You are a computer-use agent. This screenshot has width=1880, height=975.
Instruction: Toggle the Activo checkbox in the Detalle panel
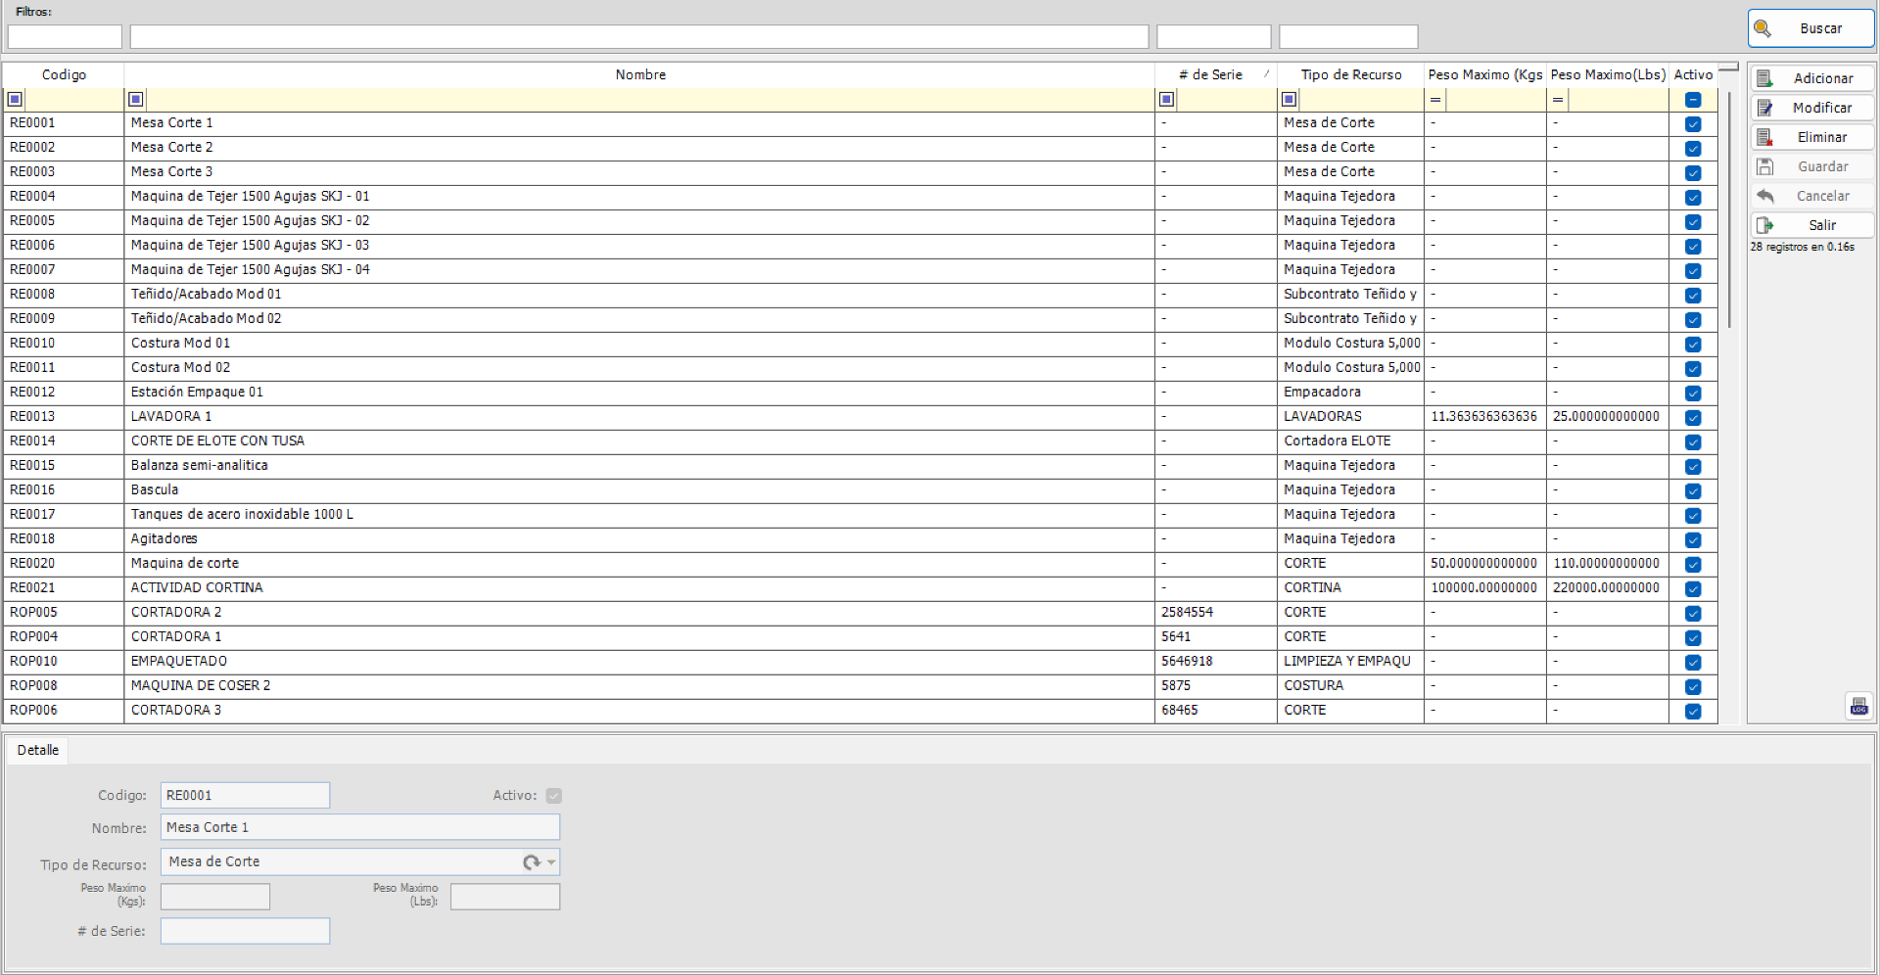[554, 796]
